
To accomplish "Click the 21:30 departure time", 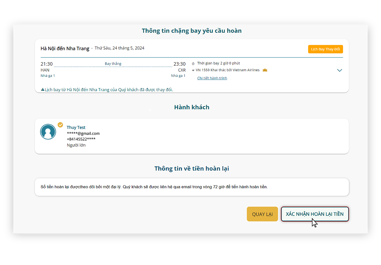I will click(x=47, y=64).
